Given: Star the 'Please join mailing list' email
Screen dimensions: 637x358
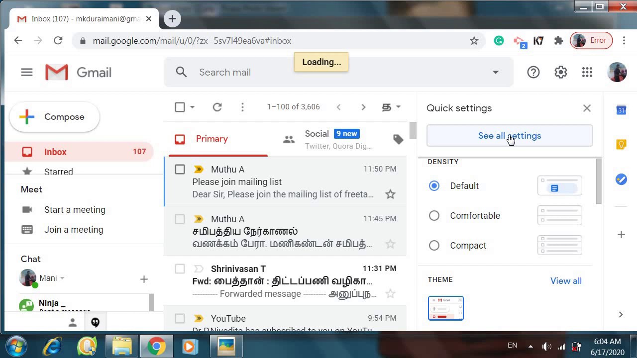Looking at the screenshot, I should tap(390, 194).
